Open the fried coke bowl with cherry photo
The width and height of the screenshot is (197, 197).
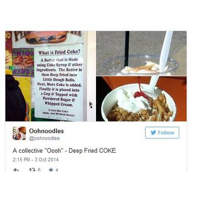[x=141, y=99]
